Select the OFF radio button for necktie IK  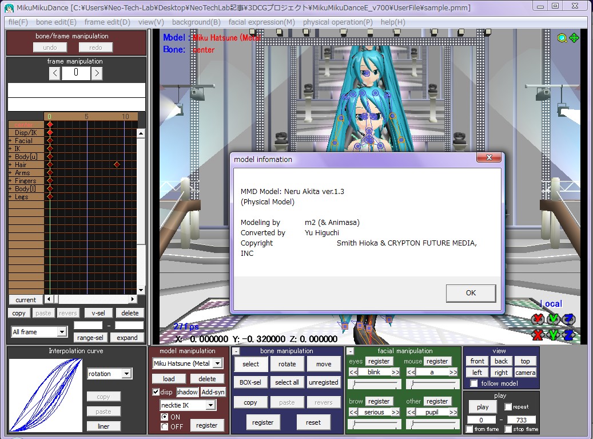(165, 426)
